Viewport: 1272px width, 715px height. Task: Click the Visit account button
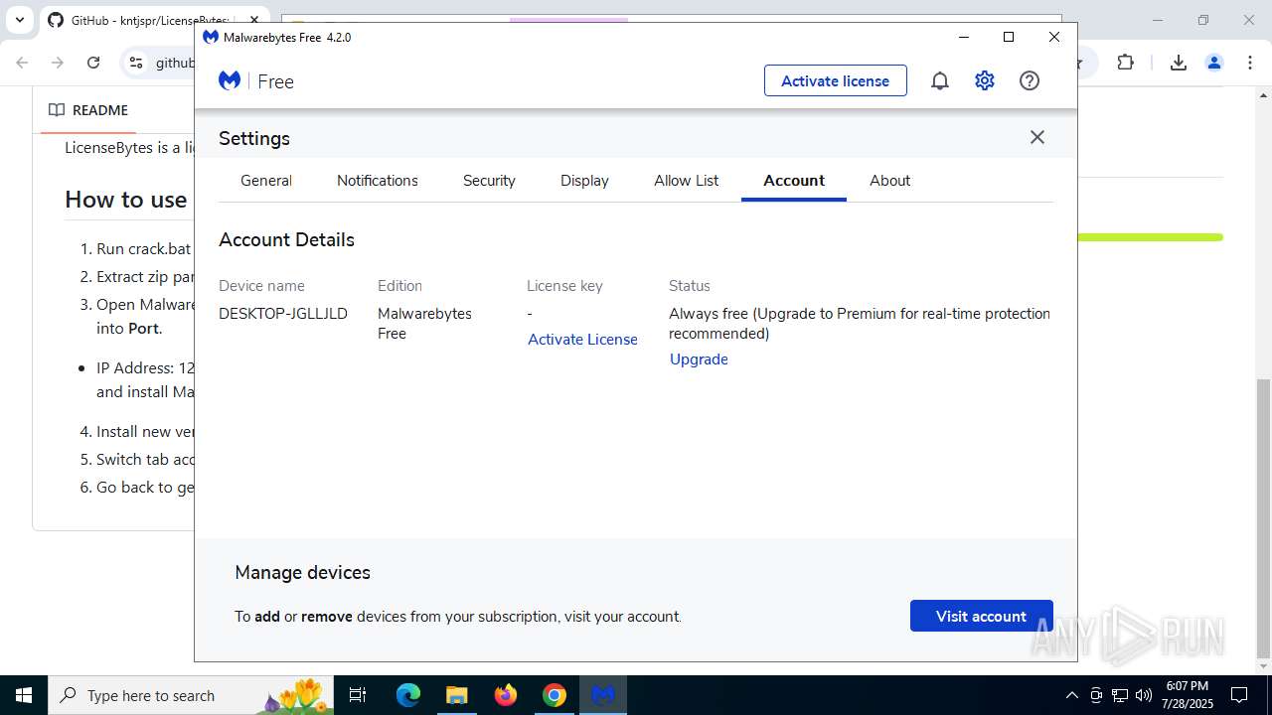(981, 616)
